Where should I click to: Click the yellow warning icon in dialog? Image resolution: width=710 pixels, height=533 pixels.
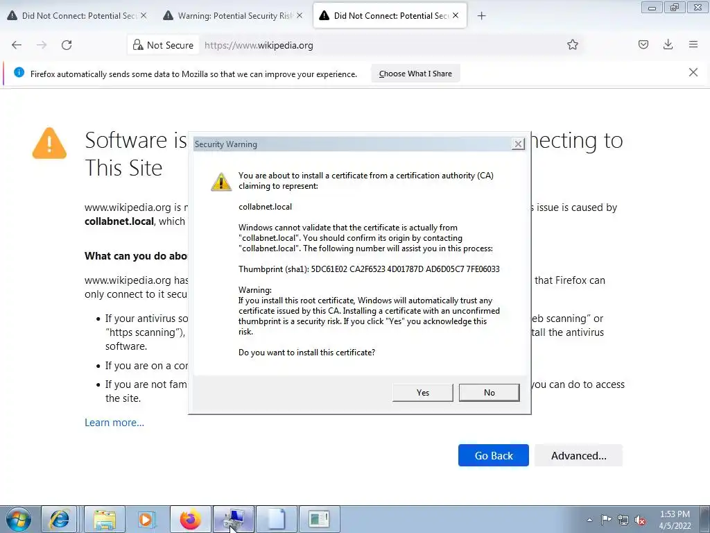[221, 182]
